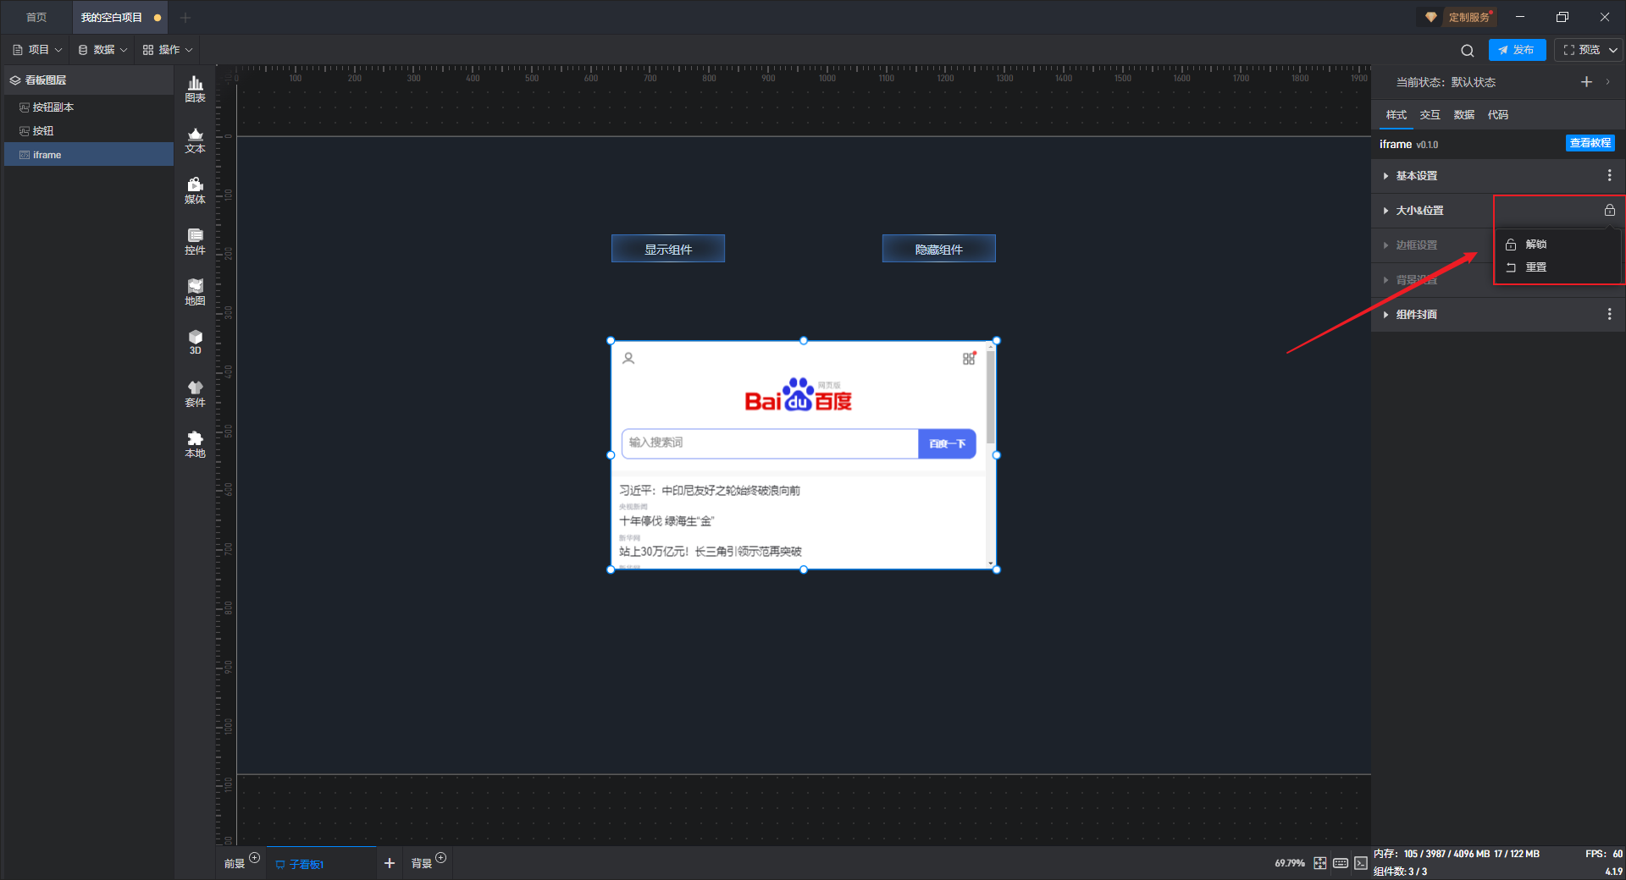This screenshot has height=880, width=1626.
Task: Switch to the 交互 tab
Action: [x=1430, y=115]
